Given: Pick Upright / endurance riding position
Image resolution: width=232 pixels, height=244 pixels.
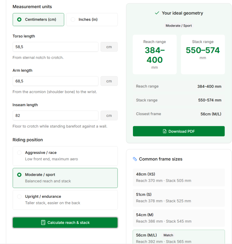Looking at the screenshot, I should coord(65,200).
